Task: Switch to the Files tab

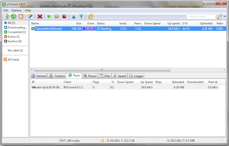Action: point(104,76)
